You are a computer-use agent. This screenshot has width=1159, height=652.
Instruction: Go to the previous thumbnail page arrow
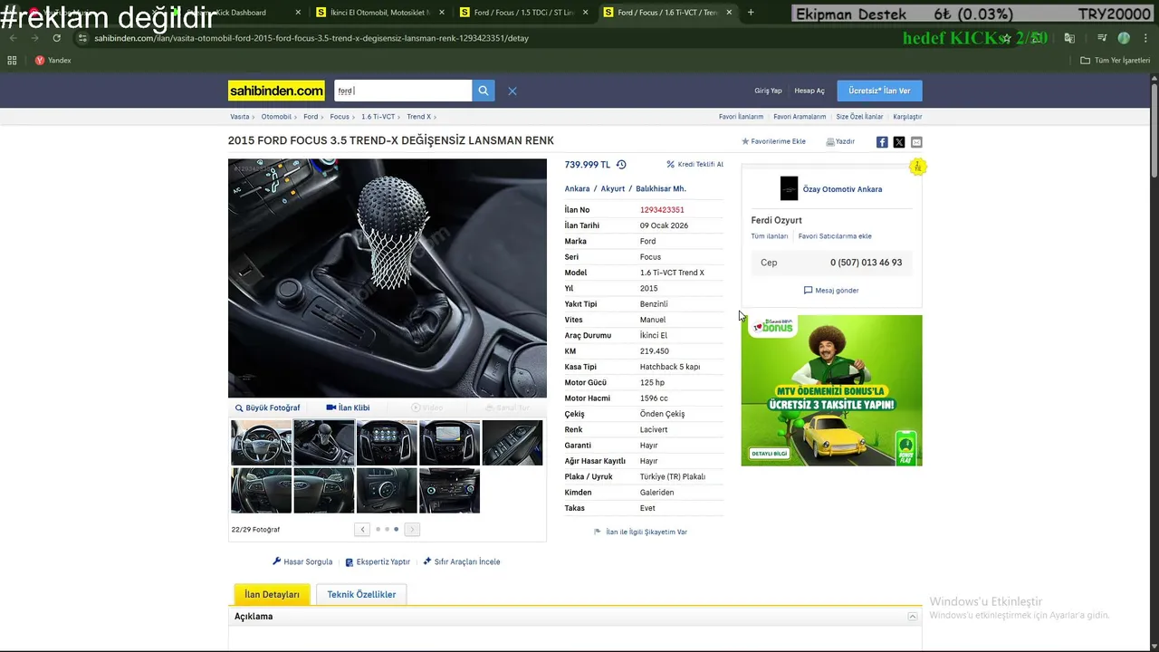click(362, 529)
